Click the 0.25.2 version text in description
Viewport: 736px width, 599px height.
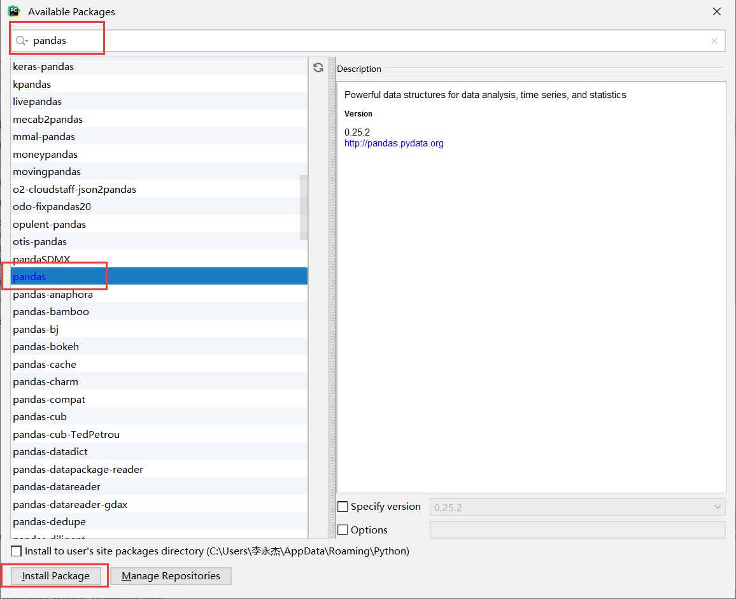pos(357,132)
